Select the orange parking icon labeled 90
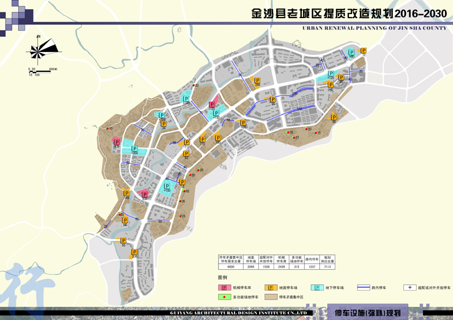 334,117
